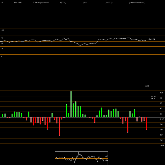Click the RSI line endpoint near 54.14
This screenshot has height=165, width=165.
(146, 40)
